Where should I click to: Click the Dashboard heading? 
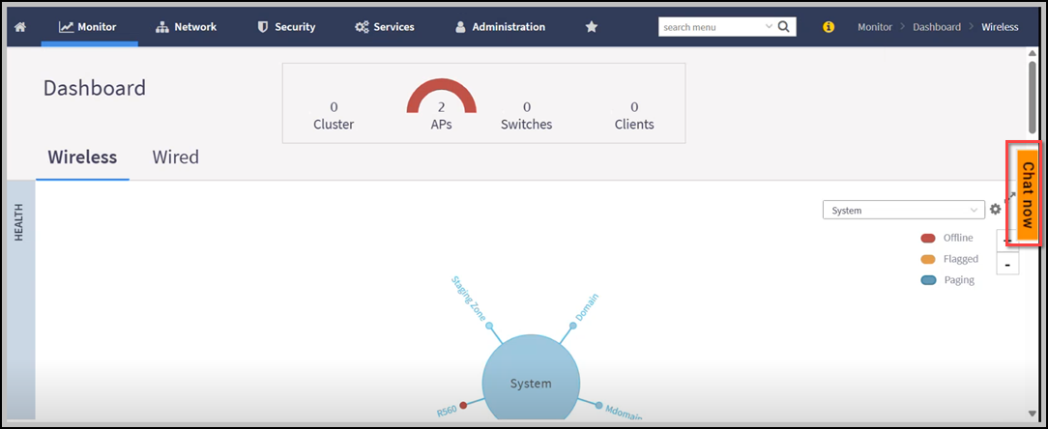(x=94, y=88)
